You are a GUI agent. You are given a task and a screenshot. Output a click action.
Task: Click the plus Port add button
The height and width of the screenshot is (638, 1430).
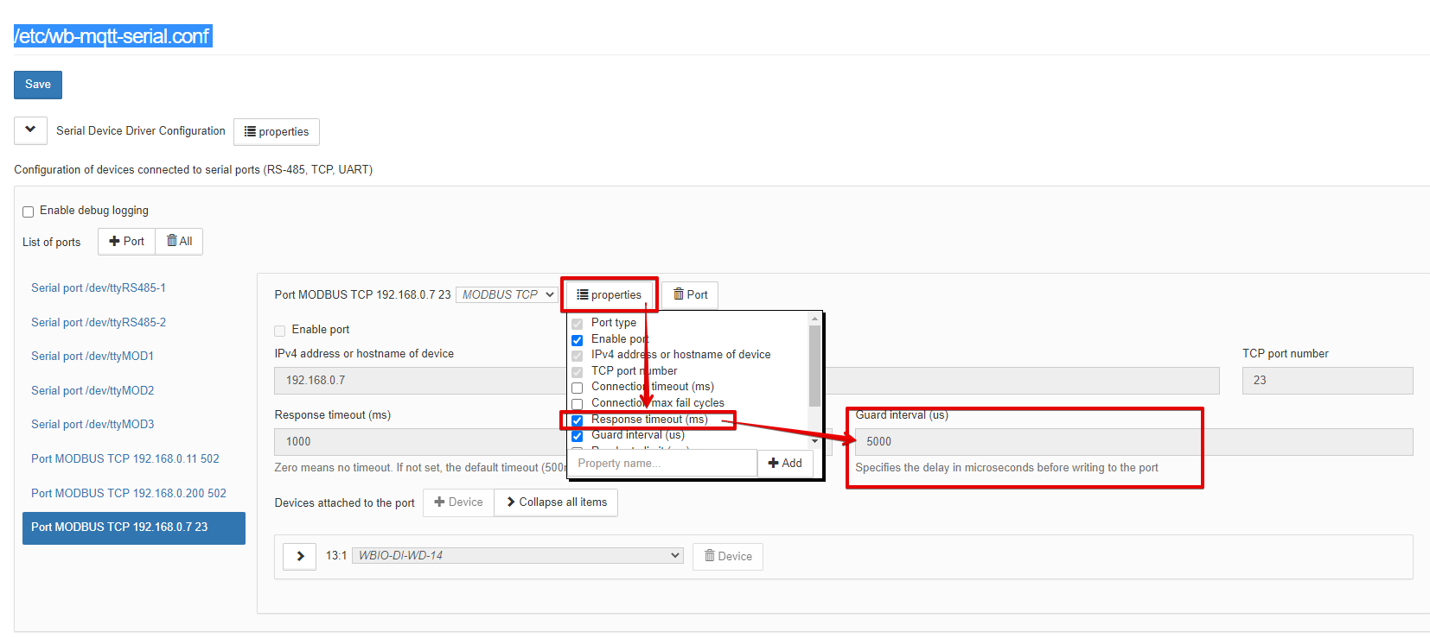[126, 242]
